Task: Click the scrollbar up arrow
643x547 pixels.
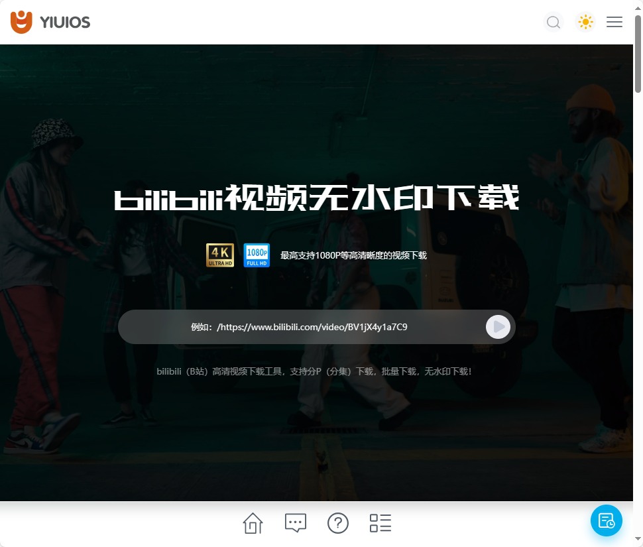Action: 638,7
